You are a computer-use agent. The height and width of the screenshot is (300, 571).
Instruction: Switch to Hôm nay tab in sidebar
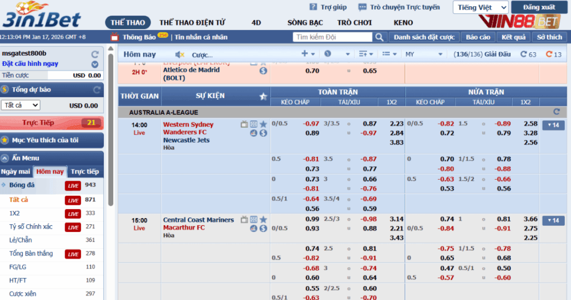click(50, 172)
